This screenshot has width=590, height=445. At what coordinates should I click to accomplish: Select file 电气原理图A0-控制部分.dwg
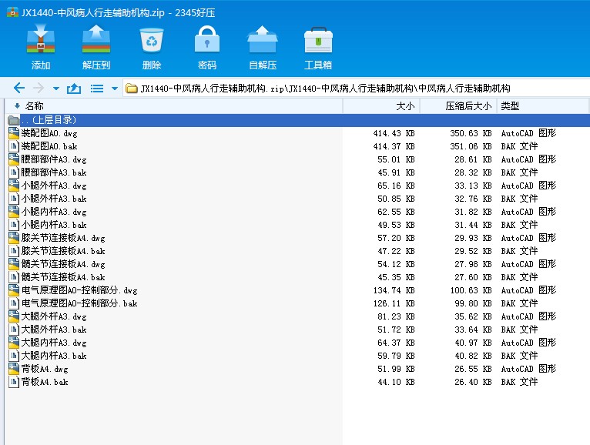(79, 290)
